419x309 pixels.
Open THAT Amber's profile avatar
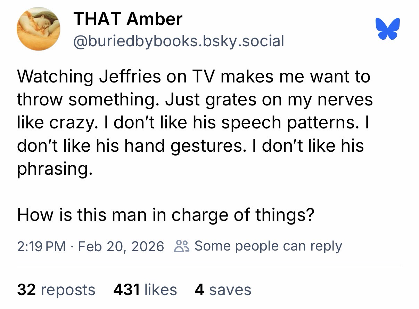pyautogui.click(x=39, y=29)
